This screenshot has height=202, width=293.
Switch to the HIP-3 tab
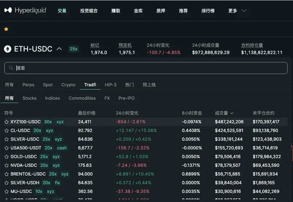111,85
